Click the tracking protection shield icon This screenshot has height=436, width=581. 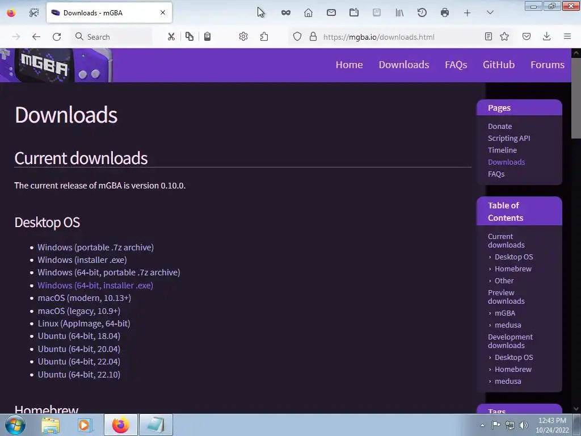click(x=297, y=36)
